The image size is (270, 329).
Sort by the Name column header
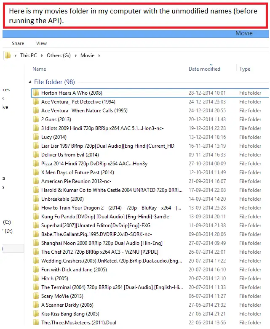pyautogui.click(x=39, y=69)
